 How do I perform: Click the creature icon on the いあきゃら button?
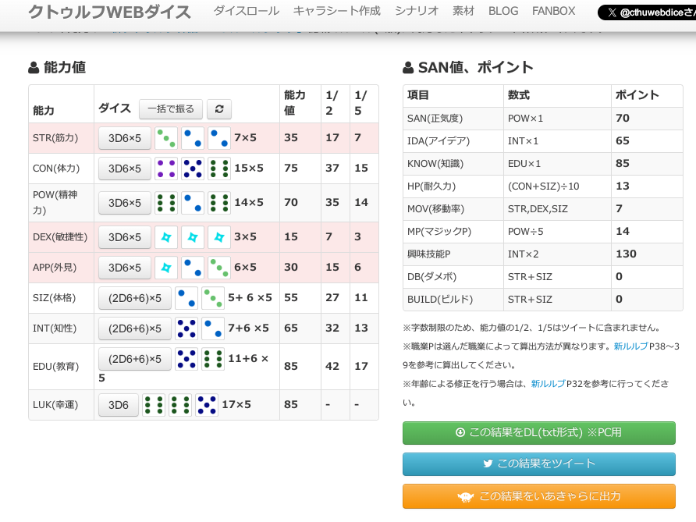click(466, 495)
